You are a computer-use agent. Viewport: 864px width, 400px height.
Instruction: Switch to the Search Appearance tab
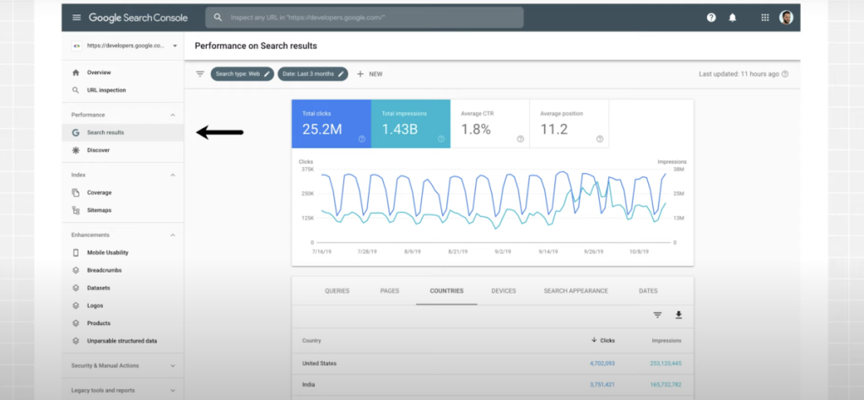pos(575,291)
